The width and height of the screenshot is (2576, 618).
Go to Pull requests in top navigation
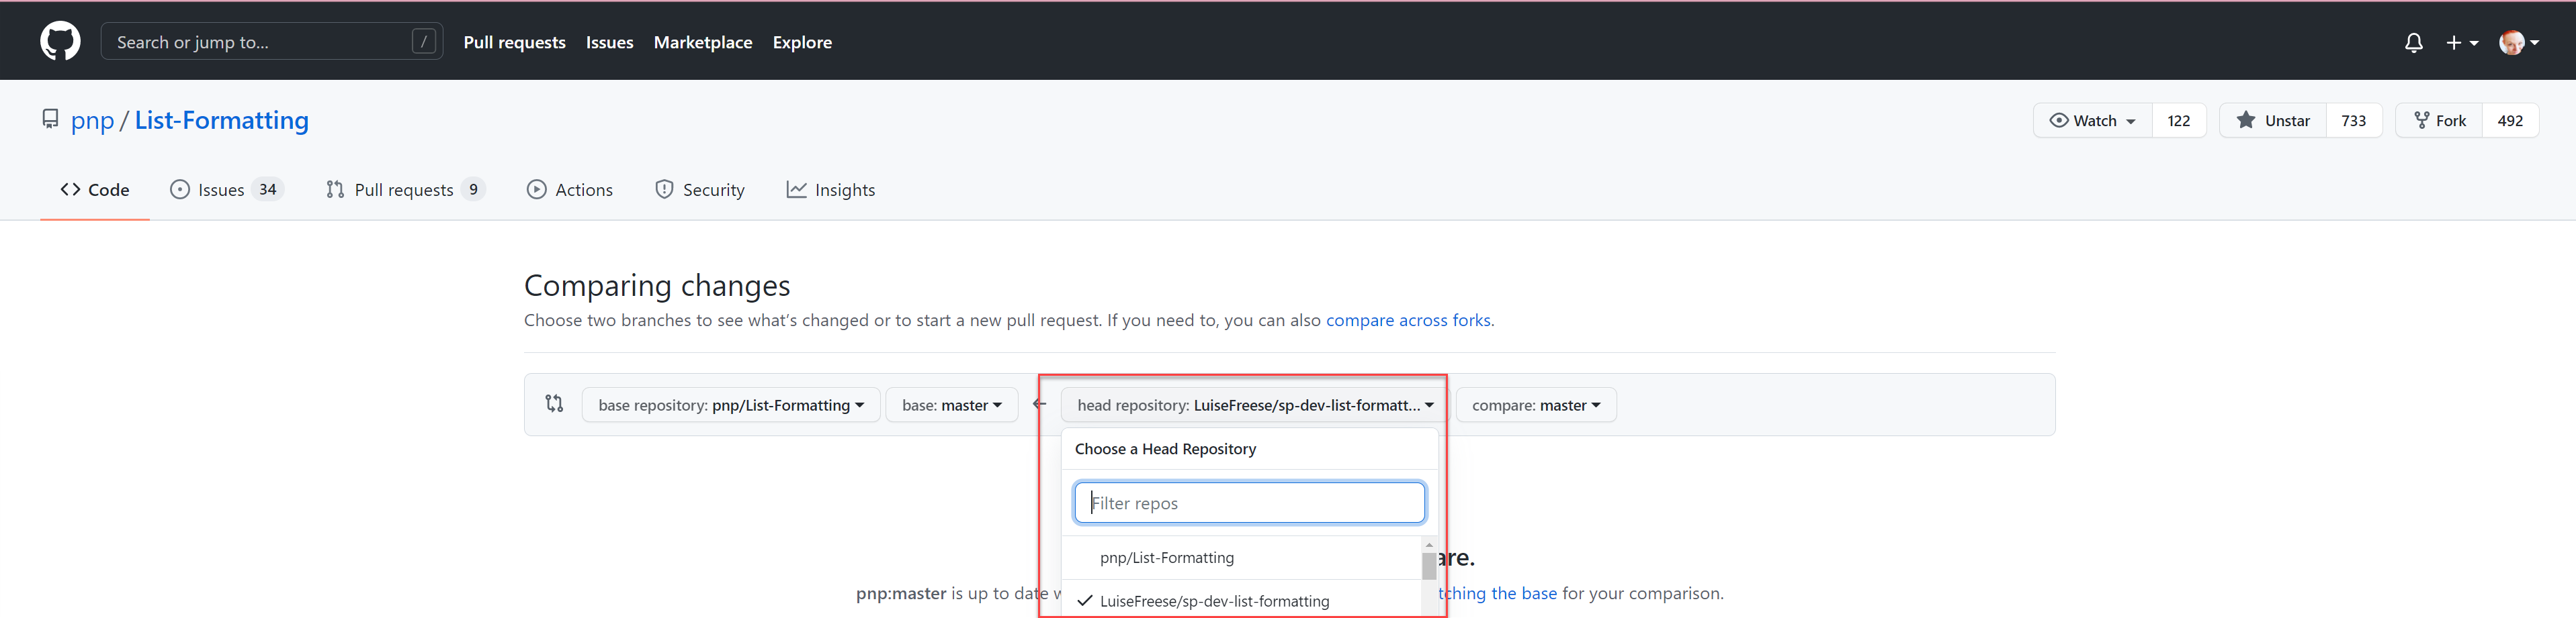click(x=514, y=42)
